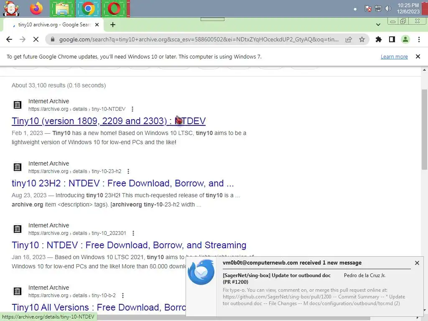Click Internet Archive favicon of tiny-10-b-2 result

(18, 291)
